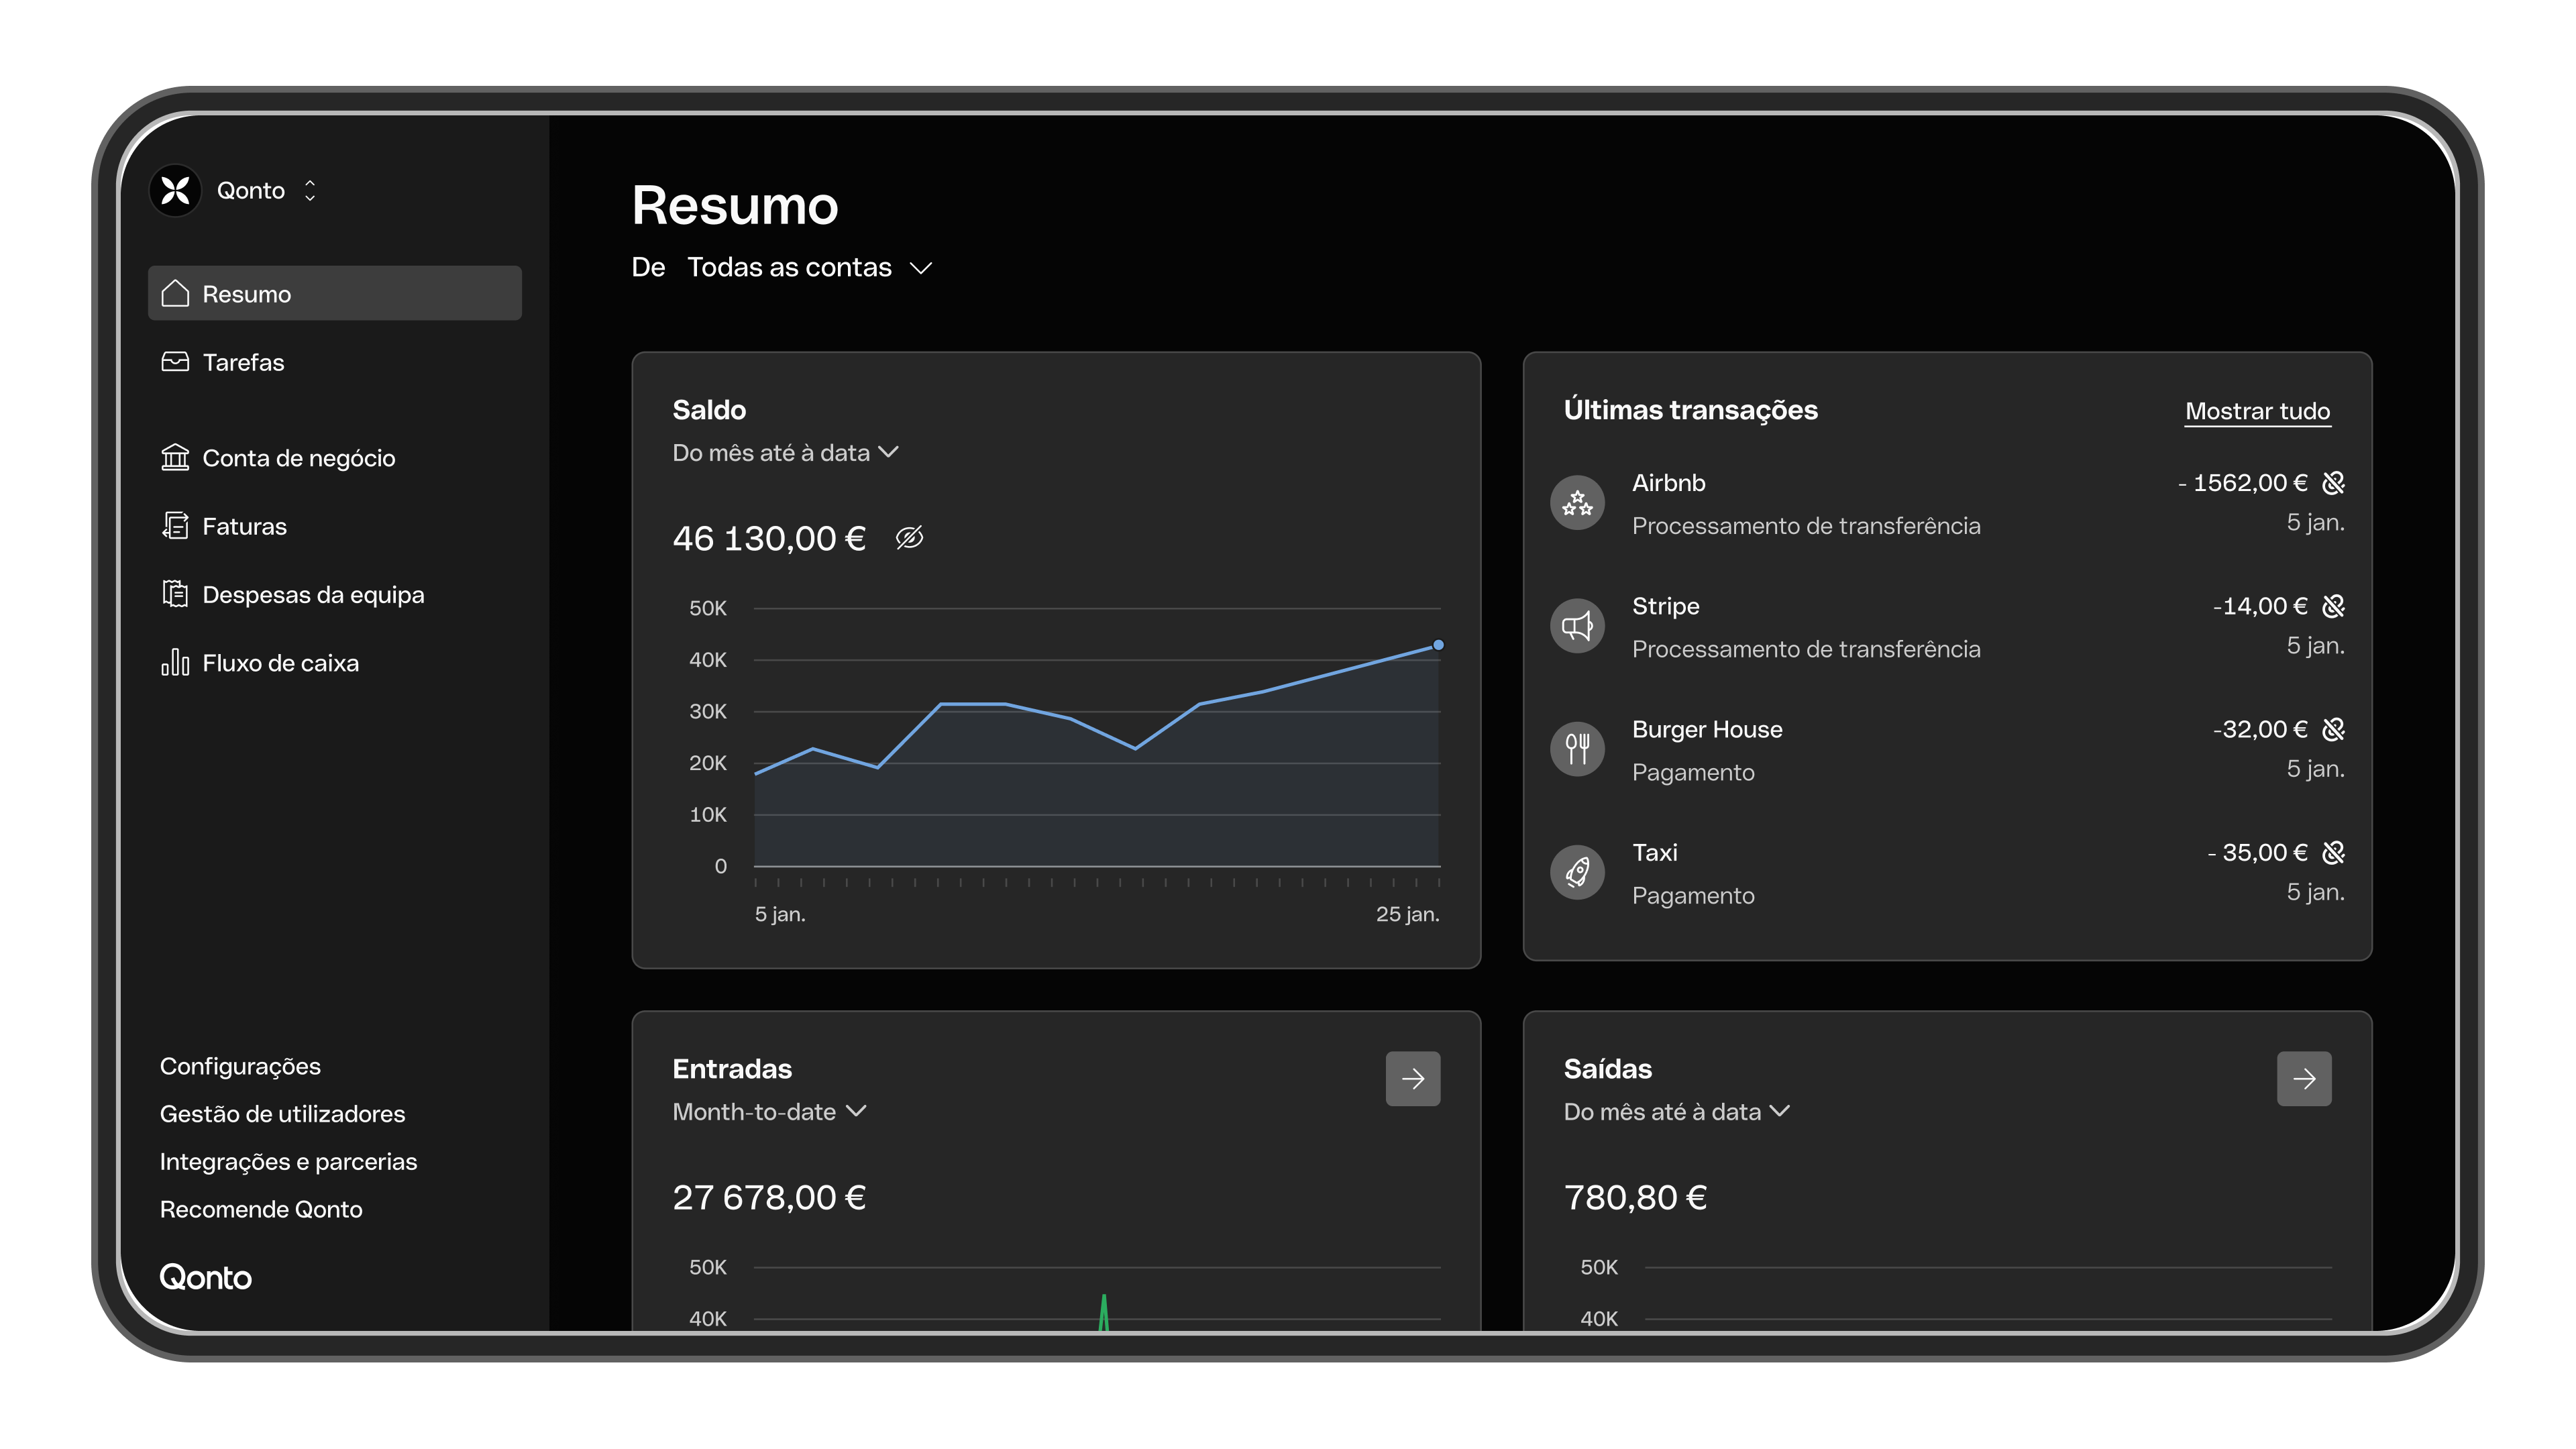Click the Fluxo de caixa bar chart icon
2576x1449 pixels.
tap(175, 662)
